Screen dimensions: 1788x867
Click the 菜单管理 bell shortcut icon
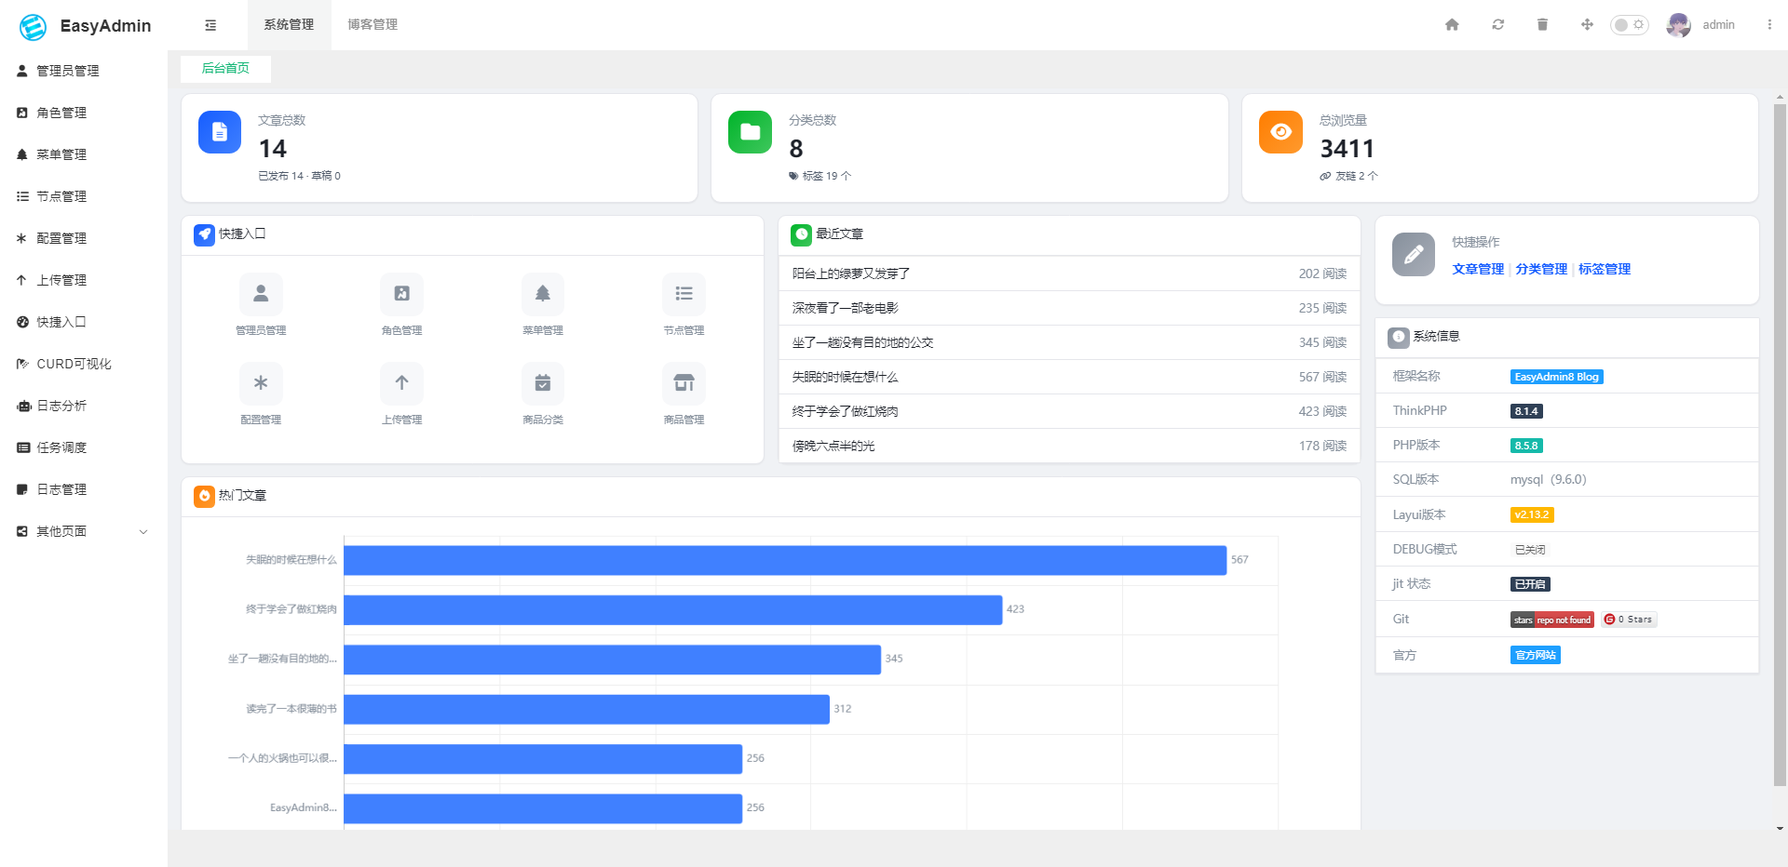point(543,294)
